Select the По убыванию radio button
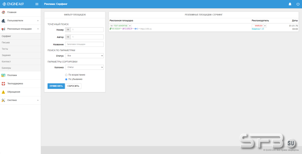This screenshot has height=154, width=302. (66, 79)
